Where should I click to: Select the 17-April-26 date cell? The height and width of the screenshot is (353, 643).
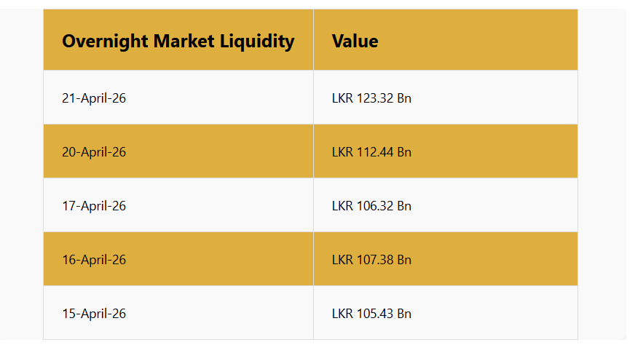(x=94, y=205)
